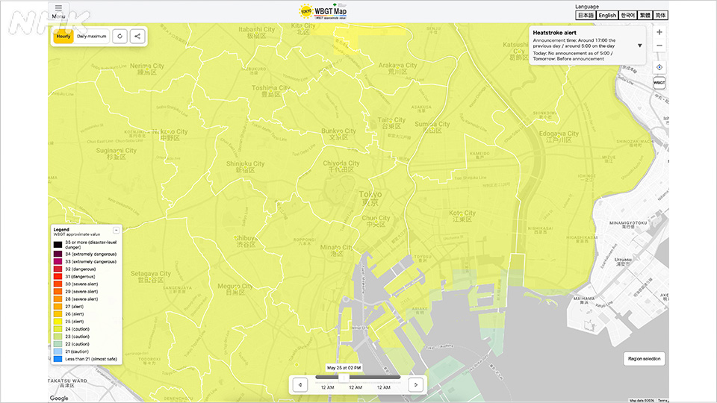
Task: Click the blue Less than 21 legend swatch
Action: pyautogui.click(x=58, y=359)
